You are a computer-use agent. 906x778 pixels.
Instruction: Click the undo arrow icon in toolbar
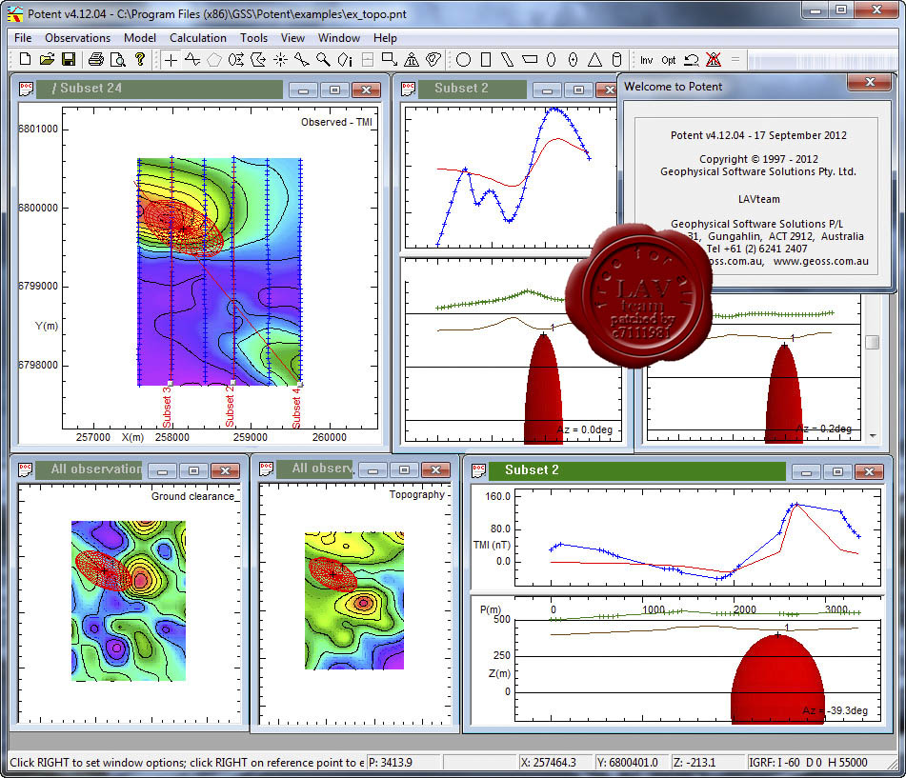(x=691, y=60)
